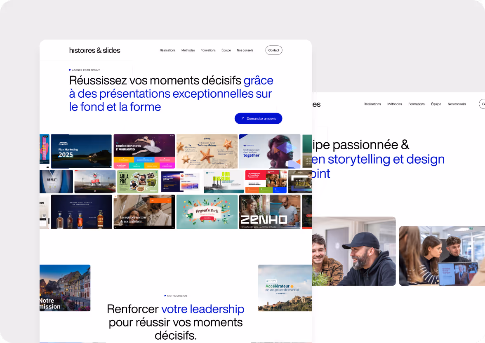Open the Regent's Park presentation

(x=207, y=212)
